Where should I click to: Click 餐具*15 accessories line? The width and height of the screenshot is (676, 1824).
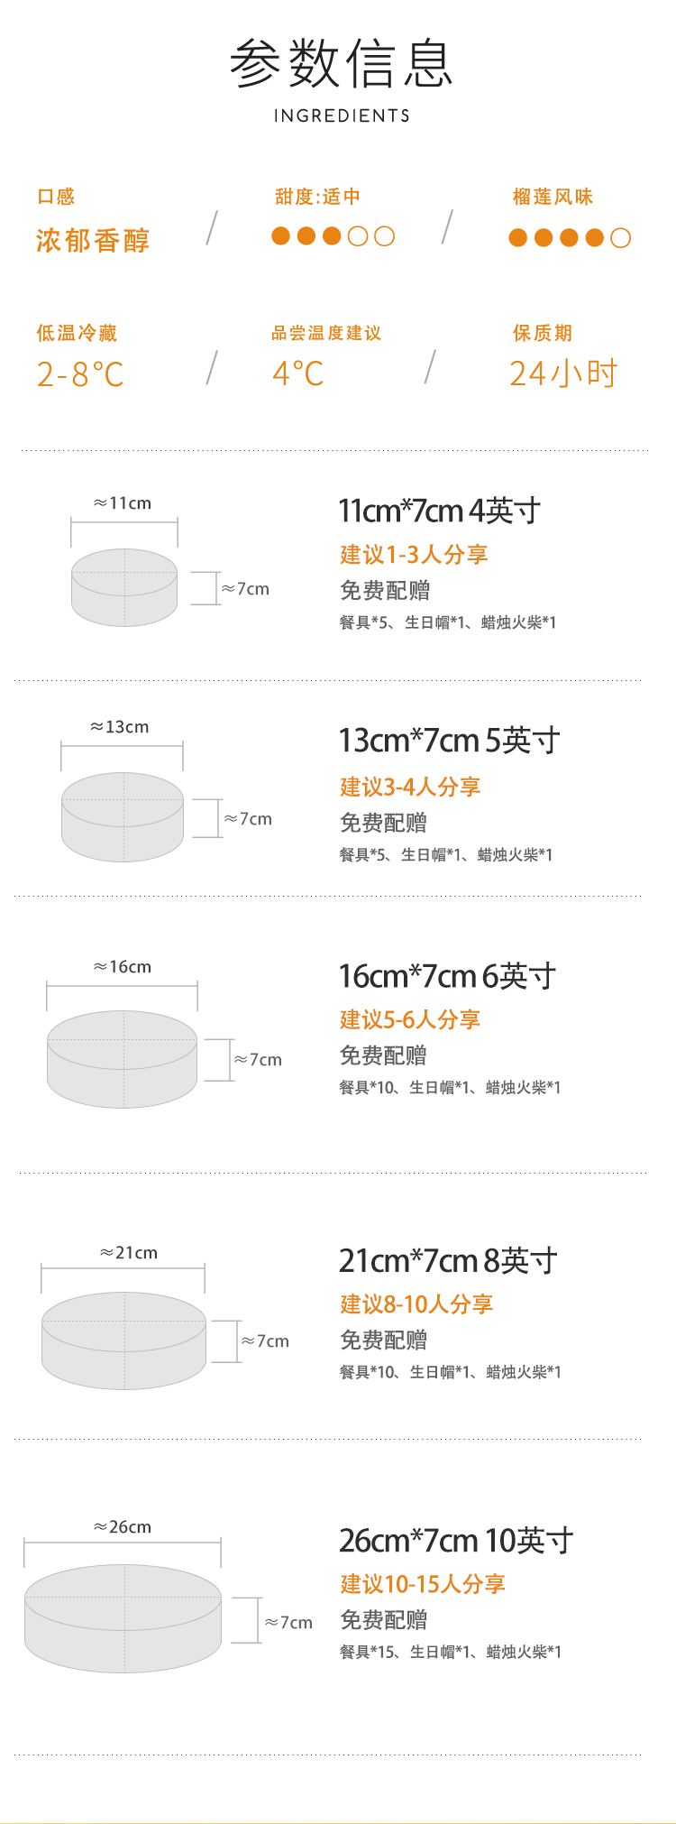pos(450,1652)
